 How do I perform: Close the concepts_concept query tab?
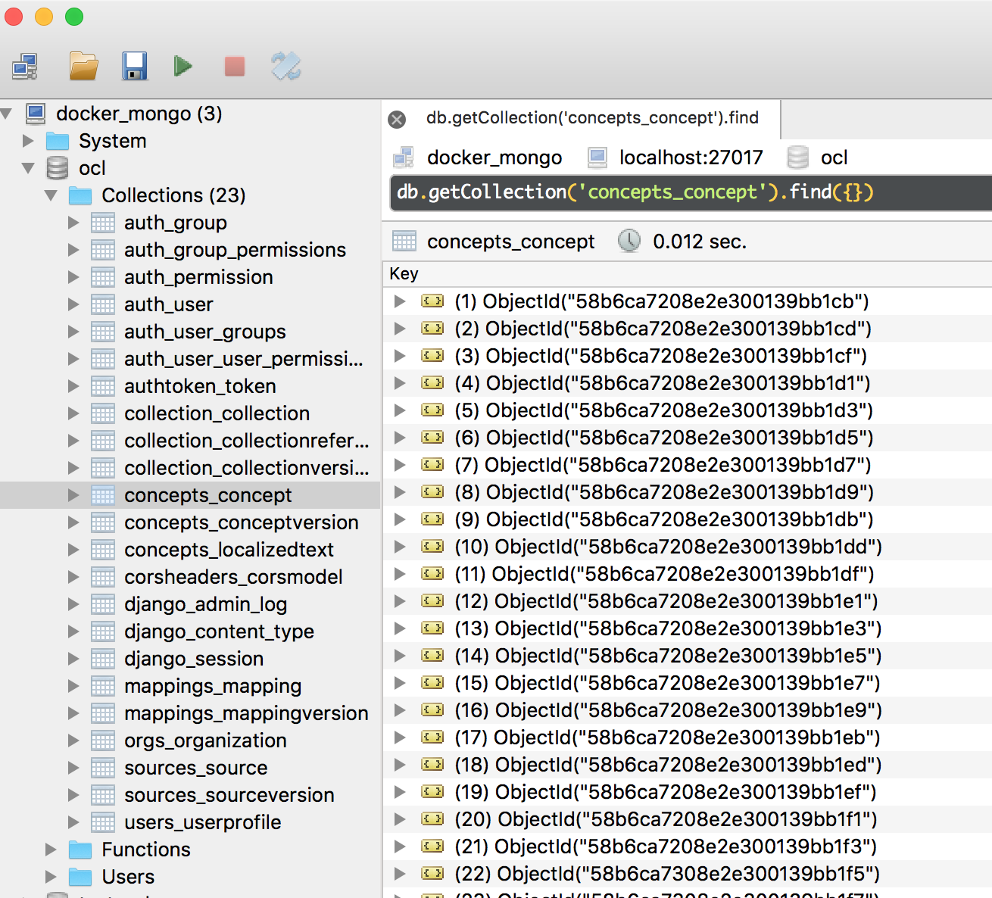(x=397, y=119)
